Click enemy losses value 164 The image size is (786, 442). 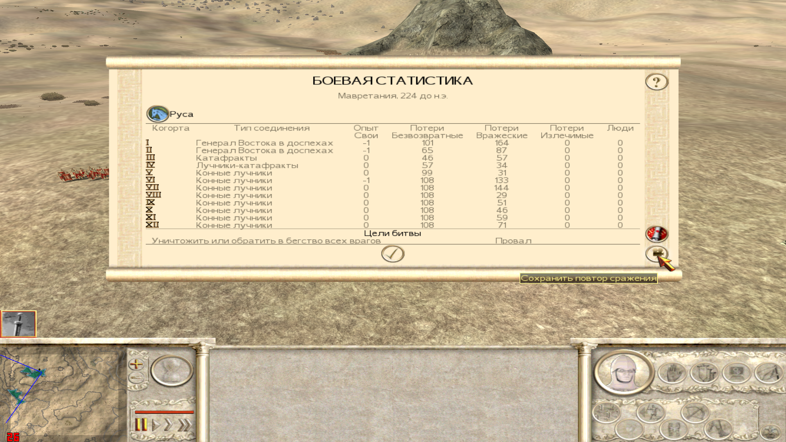tap(501, 143)
